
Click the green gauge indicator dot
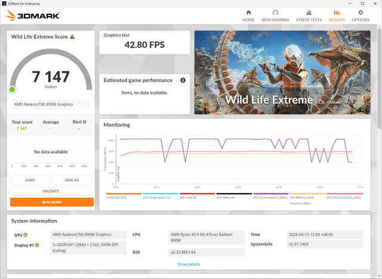click(x=12, y=90)
